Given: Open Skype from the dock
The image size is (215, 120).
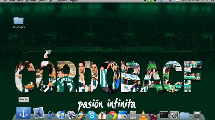Looking at the screenshot, I should 92,115.
